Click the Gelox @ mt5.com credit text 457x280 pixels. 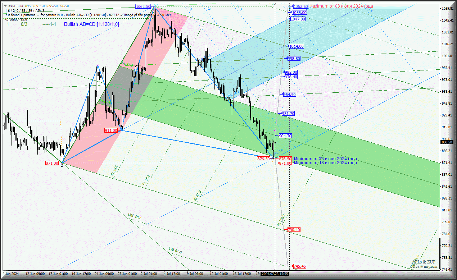424,266
